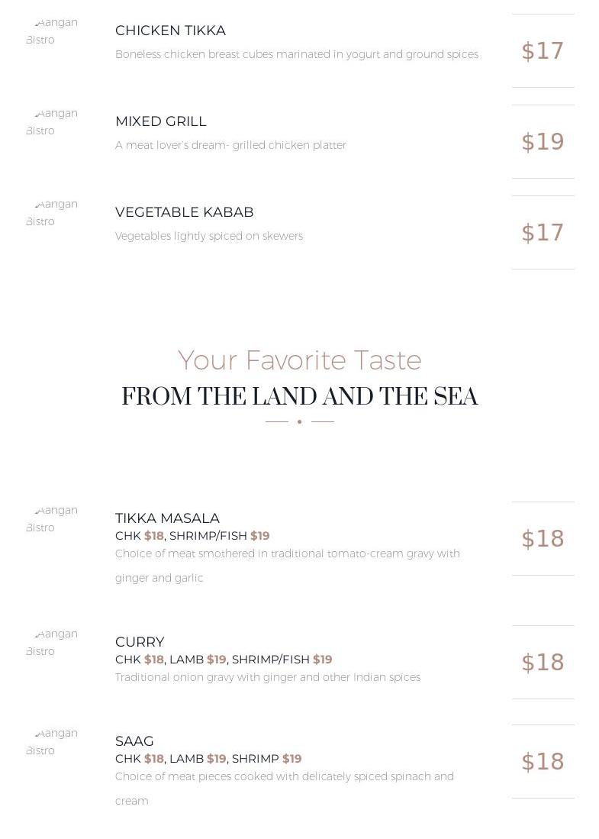Image resolution: width=599 pixels, height=839 pixels.
Task: Click the $18 price box for Saag
Action: click(x=543, y=762)
